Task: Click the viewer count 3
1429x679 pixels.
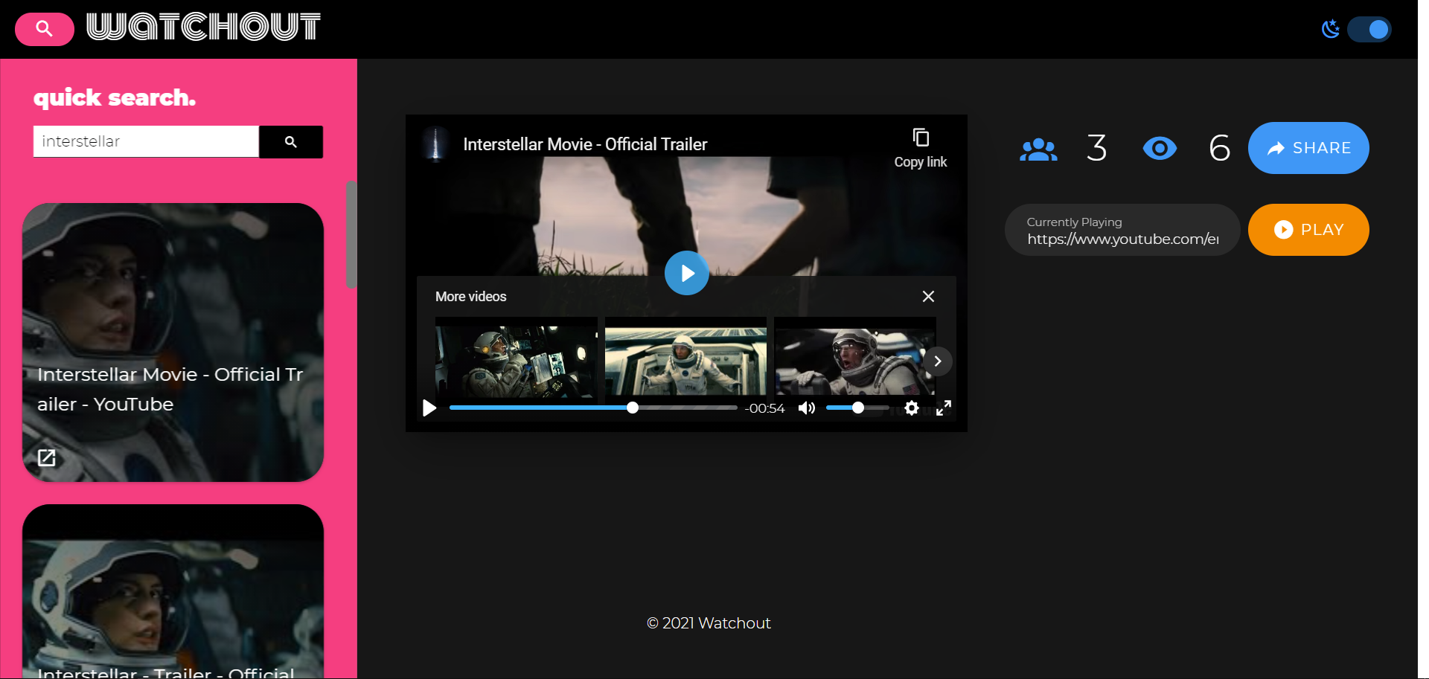Action: (x=1096, y=148)
